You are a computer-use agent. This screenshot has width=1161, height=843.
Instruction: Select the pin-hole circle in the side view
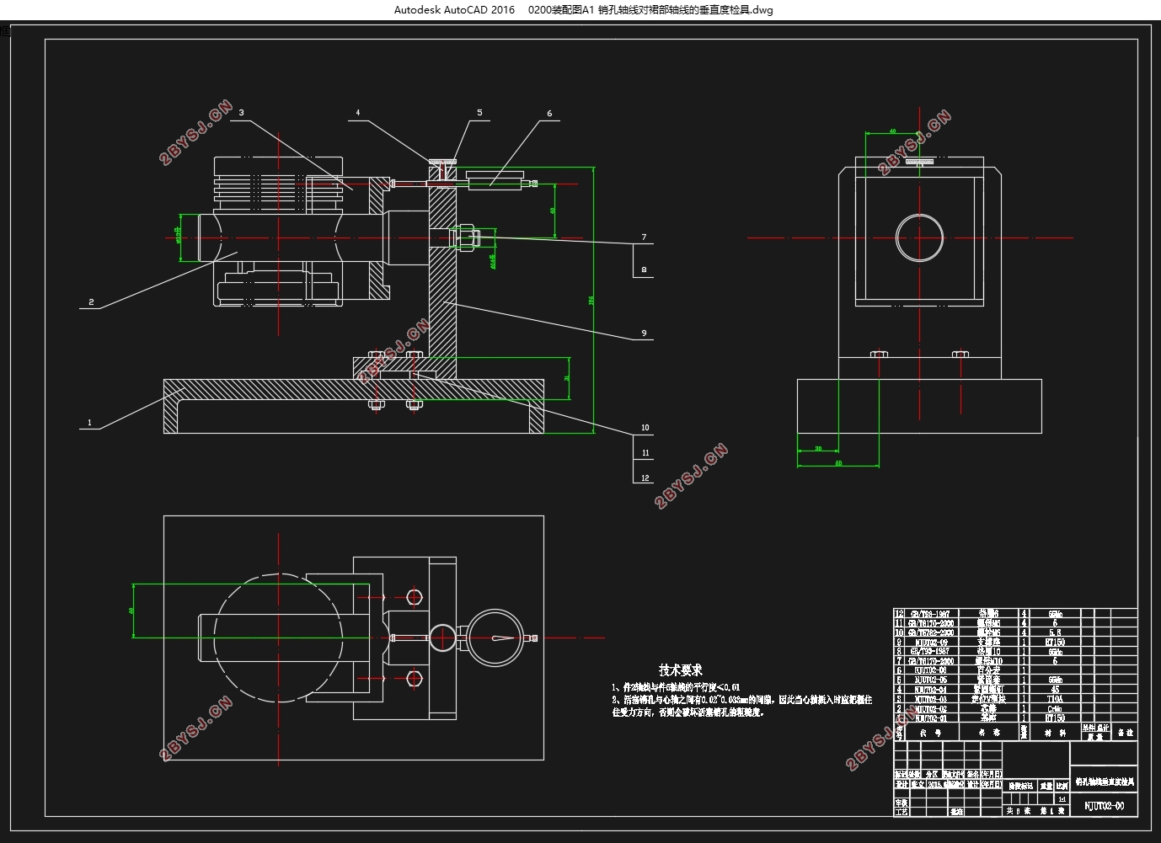point(919,238)
